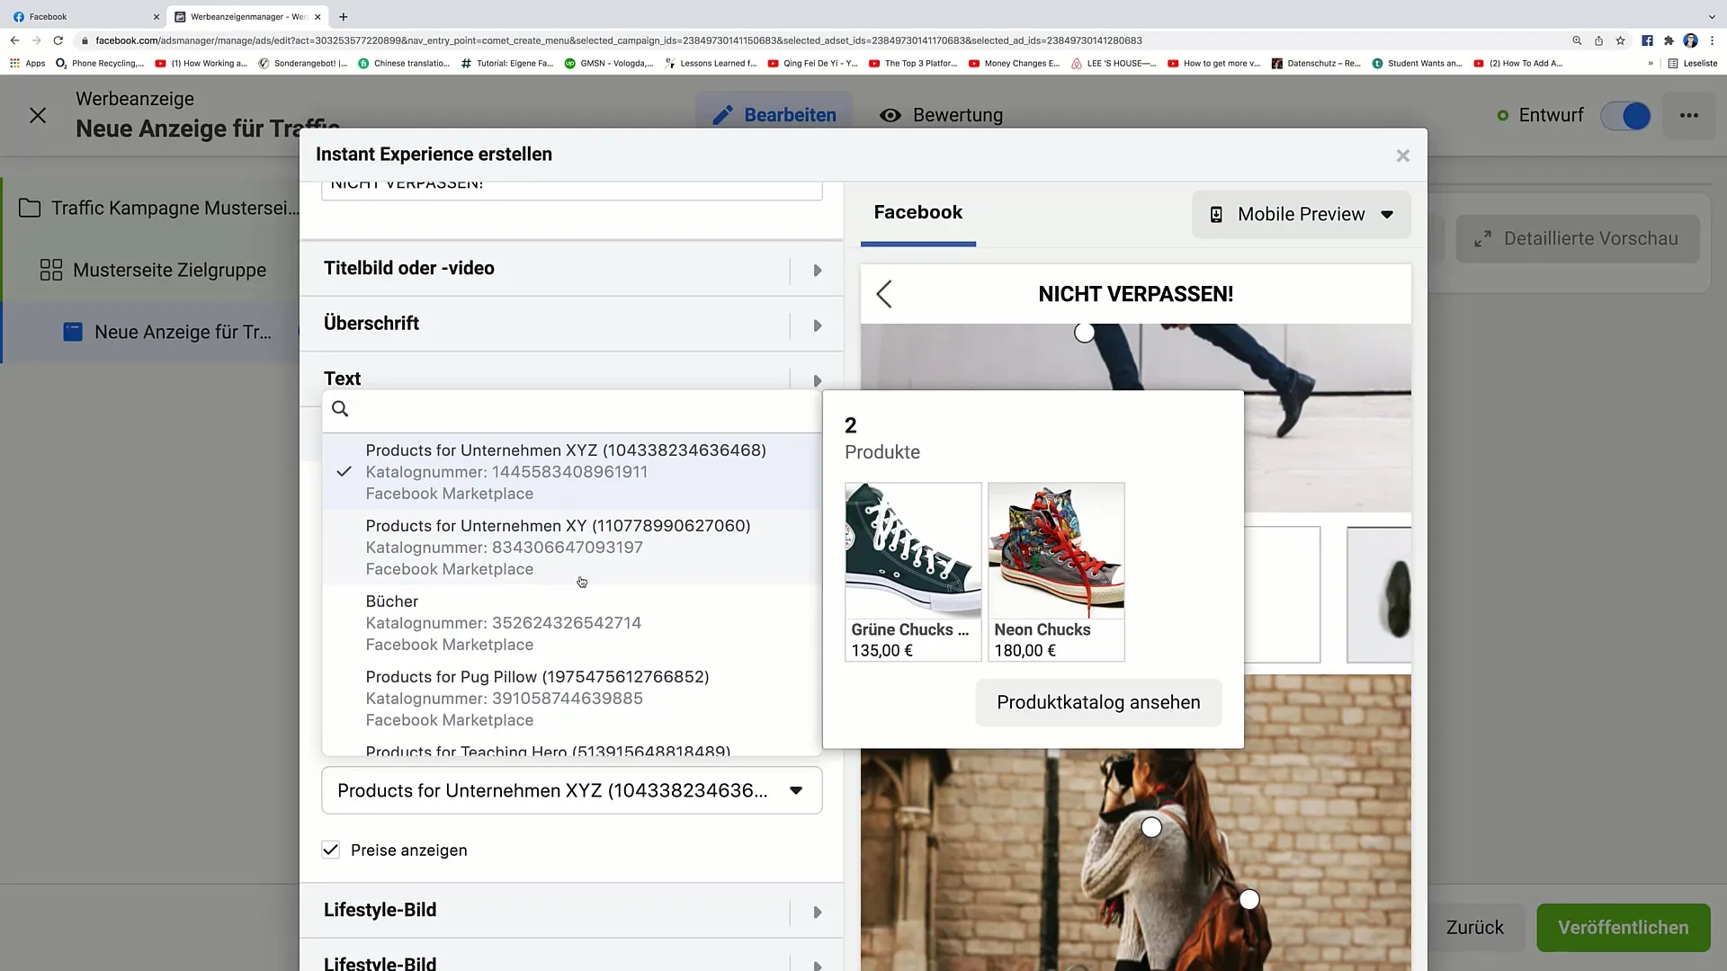Image resolution: width=1727 pixels, height=971 pixels.
Task: Click the browser back arrow
Action: coord(14,40)
